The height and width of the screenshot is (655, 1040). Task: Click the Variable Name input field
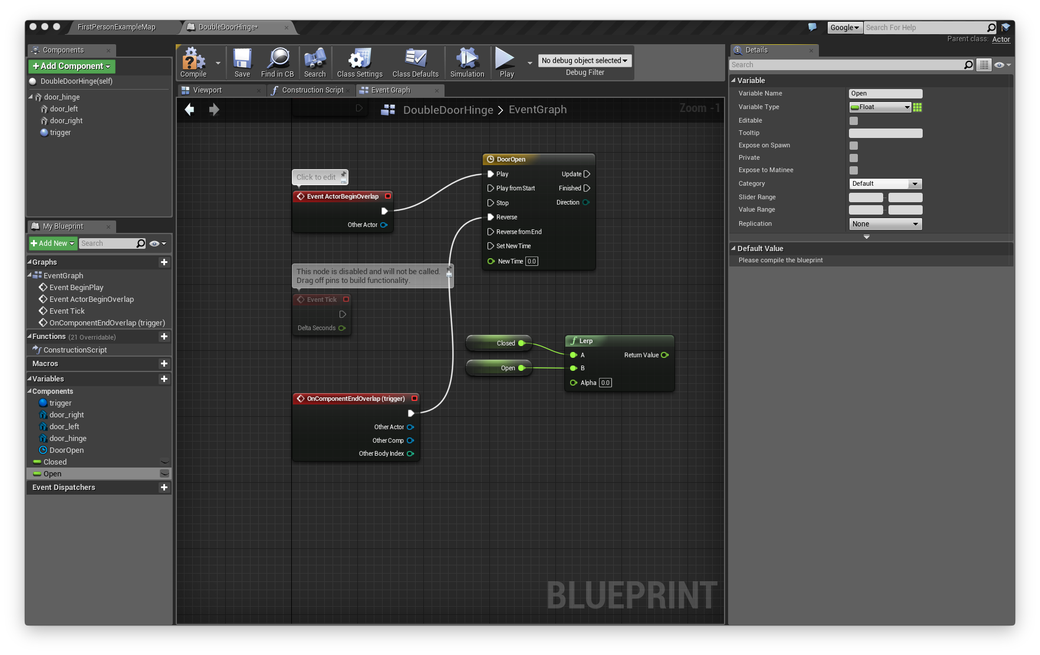885,94
